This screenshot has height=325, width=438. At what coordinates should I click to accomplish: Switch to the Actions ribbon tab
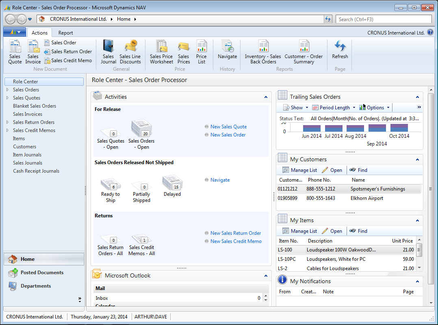pyautogui.click(x=39, y=32)
